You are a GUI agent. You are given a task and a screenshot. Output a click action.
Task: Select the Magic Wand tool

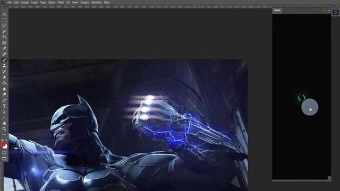tap(4, 31)
